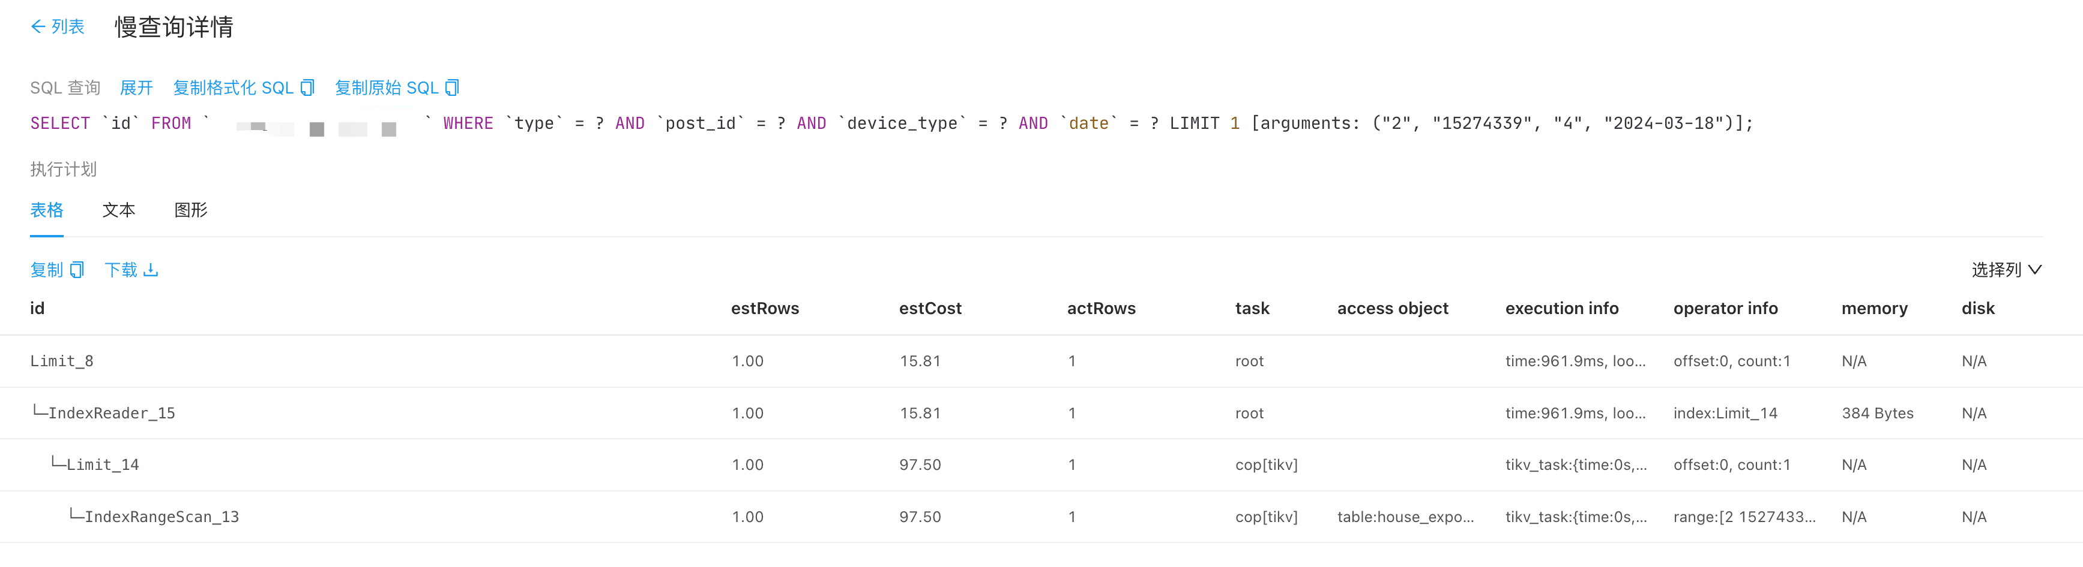The width and height of the screenshot is (2083, 567).
Task: Select the IndexReader_15 plan node
Action: (112, 413)
